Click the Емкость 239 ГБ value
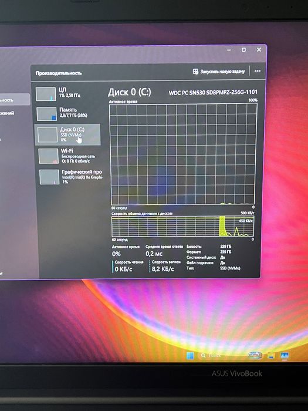Image resolution: width=308 pixels, height=411 pixels. (225, 247)
